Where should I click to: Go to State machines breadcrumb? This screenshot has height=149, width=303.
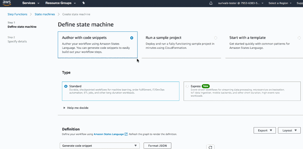coord(45,14)
